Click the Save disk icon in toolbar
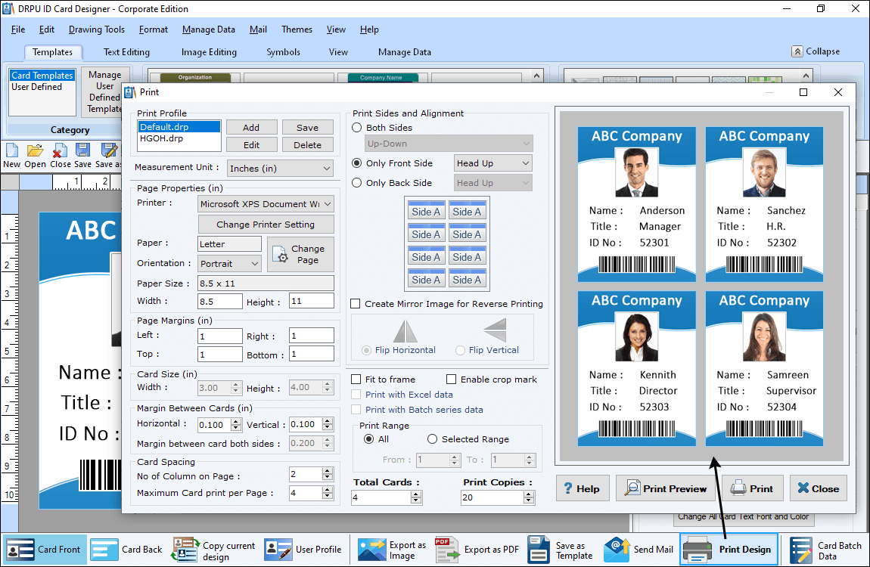Image resolution: width=870 pixels, height=567 pixels. point(82,155)
